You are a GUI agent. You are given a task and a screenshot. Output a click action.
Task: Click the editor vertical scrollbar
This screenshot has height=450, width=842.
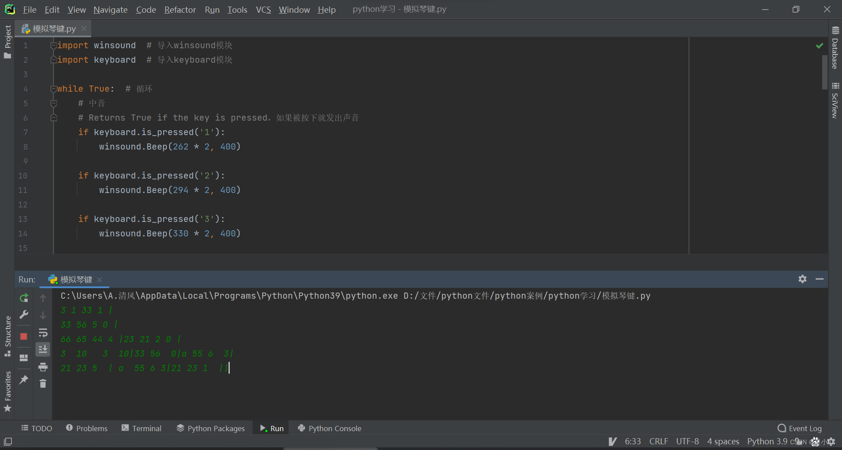(824, 72)
